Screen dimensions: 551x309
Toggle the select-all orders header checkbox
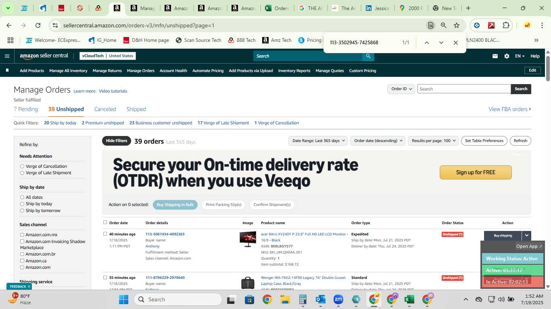(105, 222)
